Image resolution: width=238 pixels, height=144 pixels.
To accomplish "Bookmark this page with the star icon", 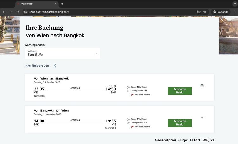I will (x=205, y=12).
